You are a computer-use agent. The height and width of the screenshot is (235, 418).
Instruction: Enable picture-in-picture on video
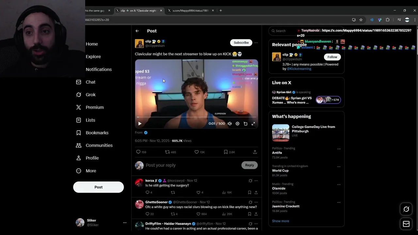[x=245, y=124]
